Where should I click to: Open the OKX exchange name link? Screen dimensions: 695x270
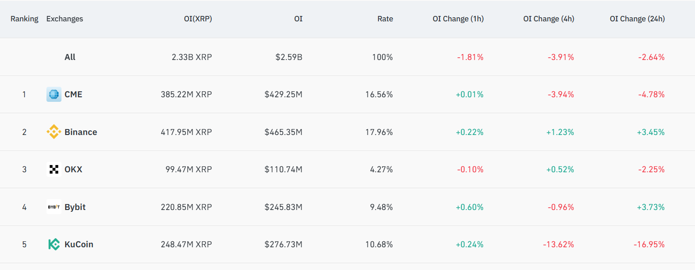[x=73, y=170]
